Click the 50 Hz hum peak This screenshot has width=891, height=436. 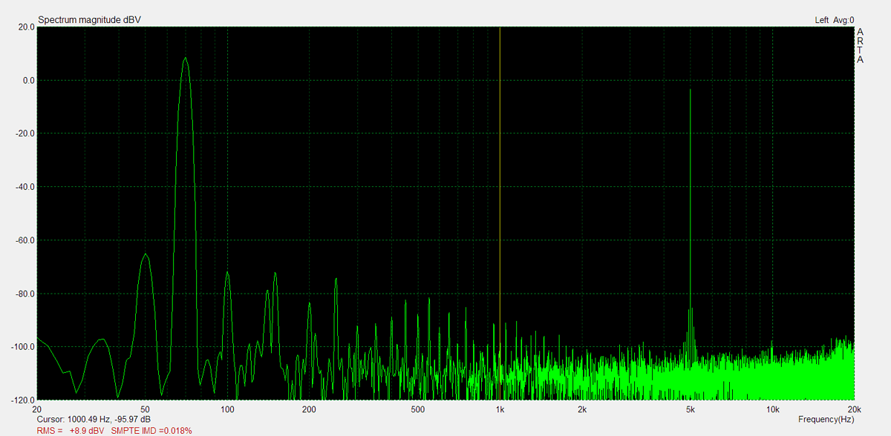pos(146,255)
